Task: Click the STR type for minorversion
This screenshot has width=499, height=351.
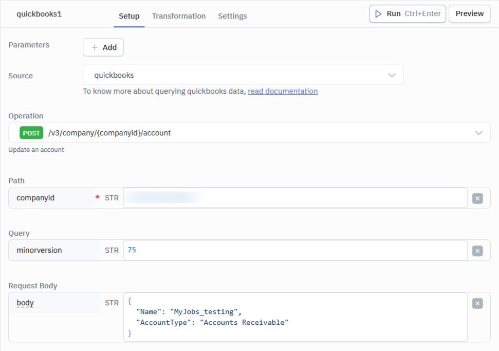Action: click(112, 251)
